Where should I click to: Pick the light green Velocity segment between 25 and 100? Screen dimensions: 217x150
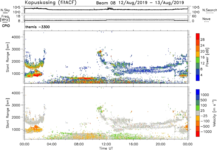click(x=198, y=108)
